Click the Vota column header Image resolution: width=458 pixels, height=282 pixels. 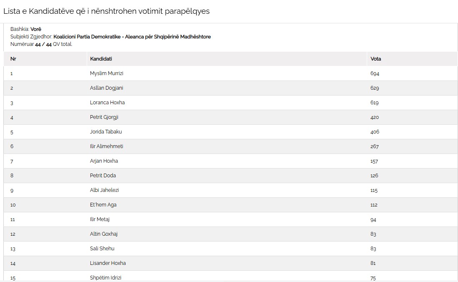click(x=375, y=59)
